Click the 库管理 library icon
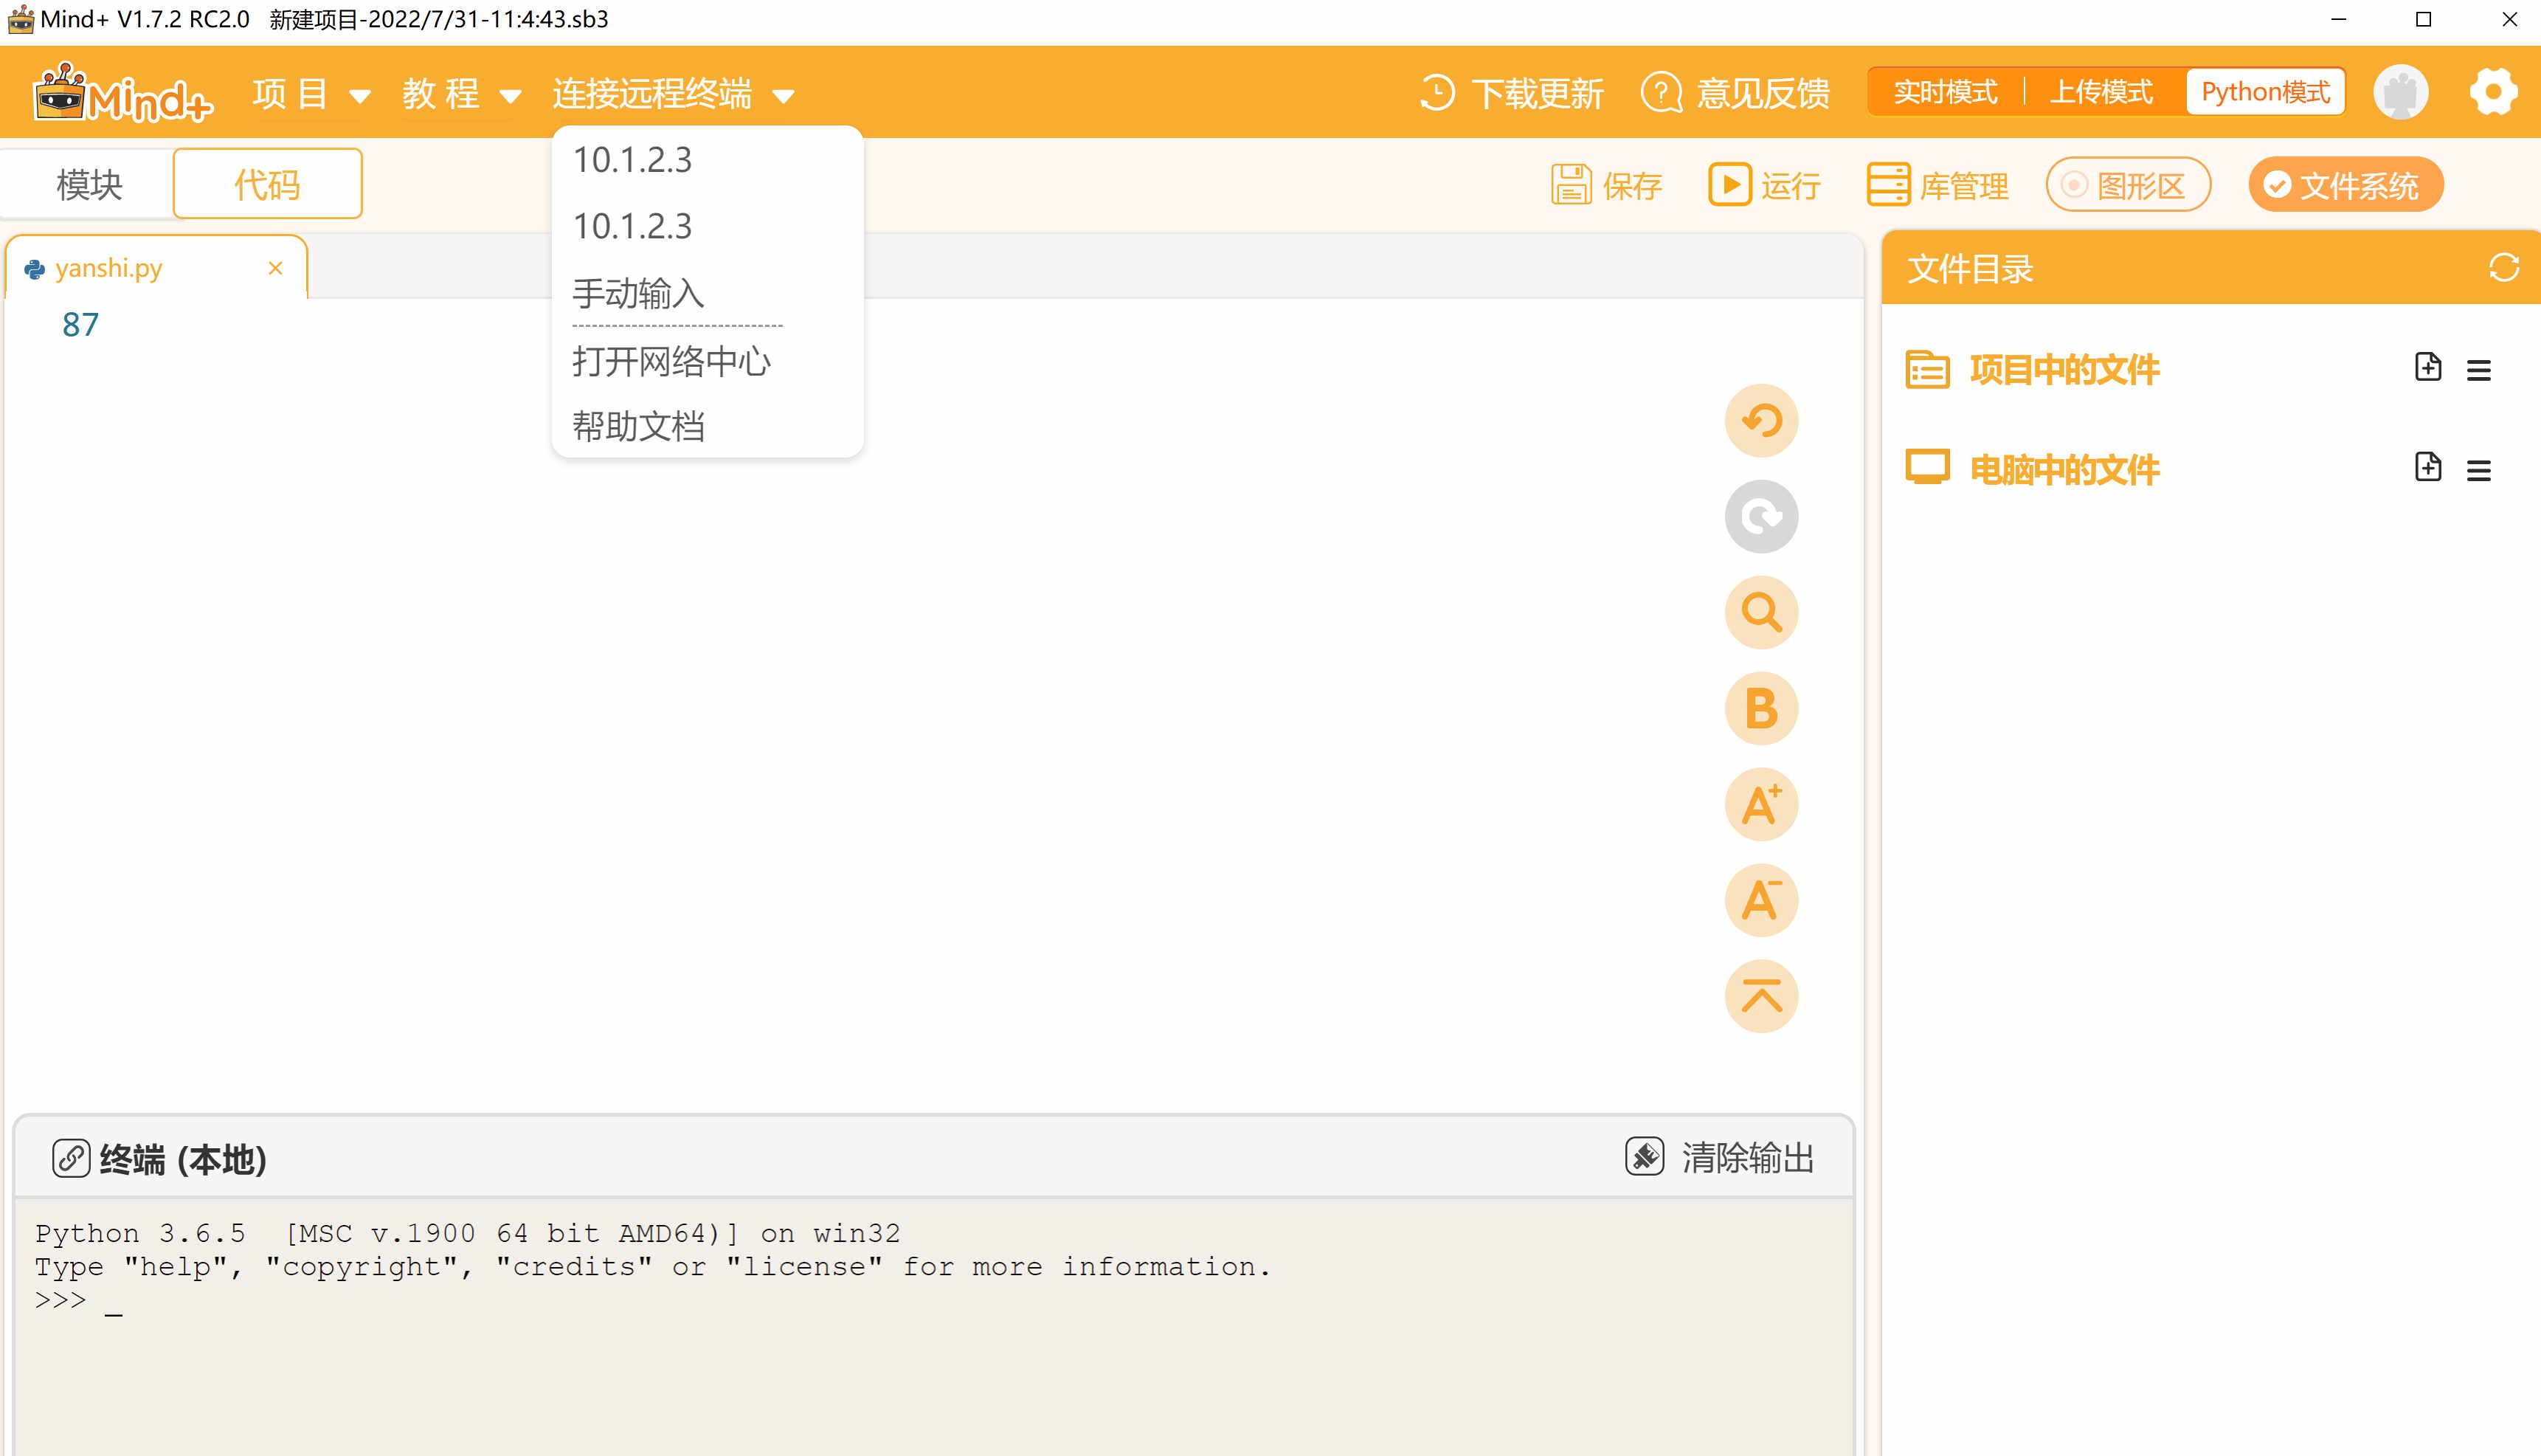The width and height of the screenshot is (2541, 1456). pyautogui.click(x=1888, y=185)
